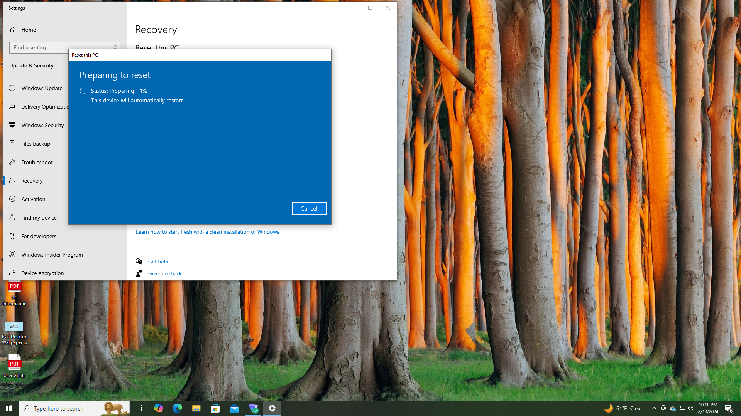Open Windows Update settings
Image resolution: width=741 pixels, height=416 pixels.
click(42, 88)
